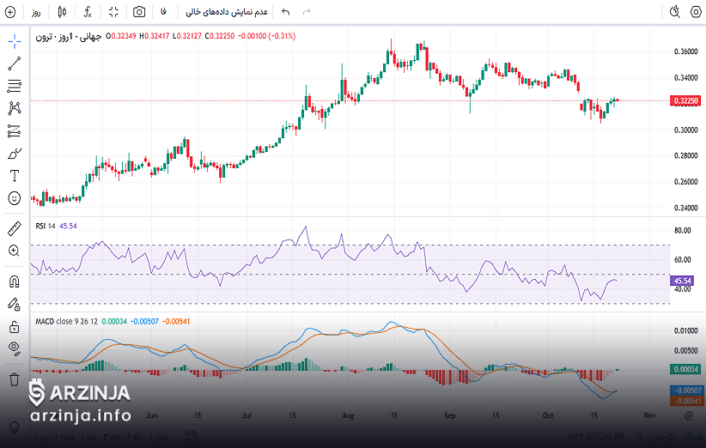Toggle lock all drawing tools
706x448 pixels.
coord(14,326)
